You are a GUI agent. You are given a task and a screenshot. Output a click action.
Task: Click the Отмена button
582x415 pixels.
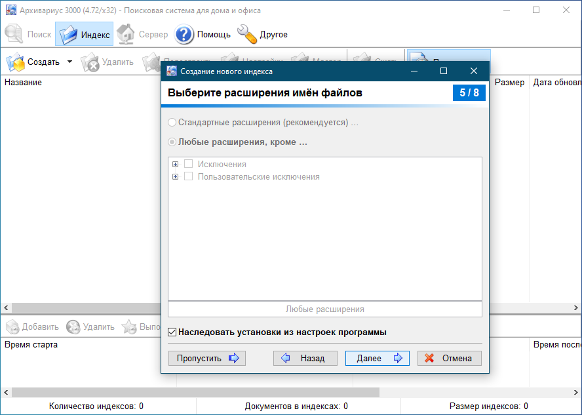coord(449,358)
